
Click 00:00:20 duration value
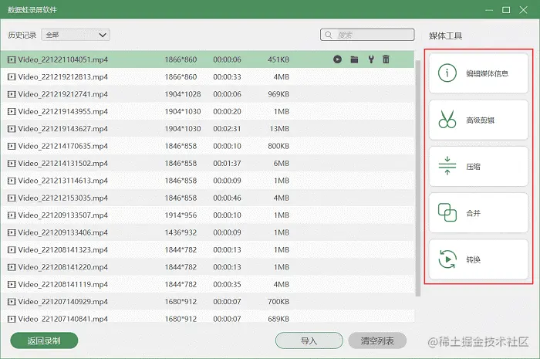[227, 111]
